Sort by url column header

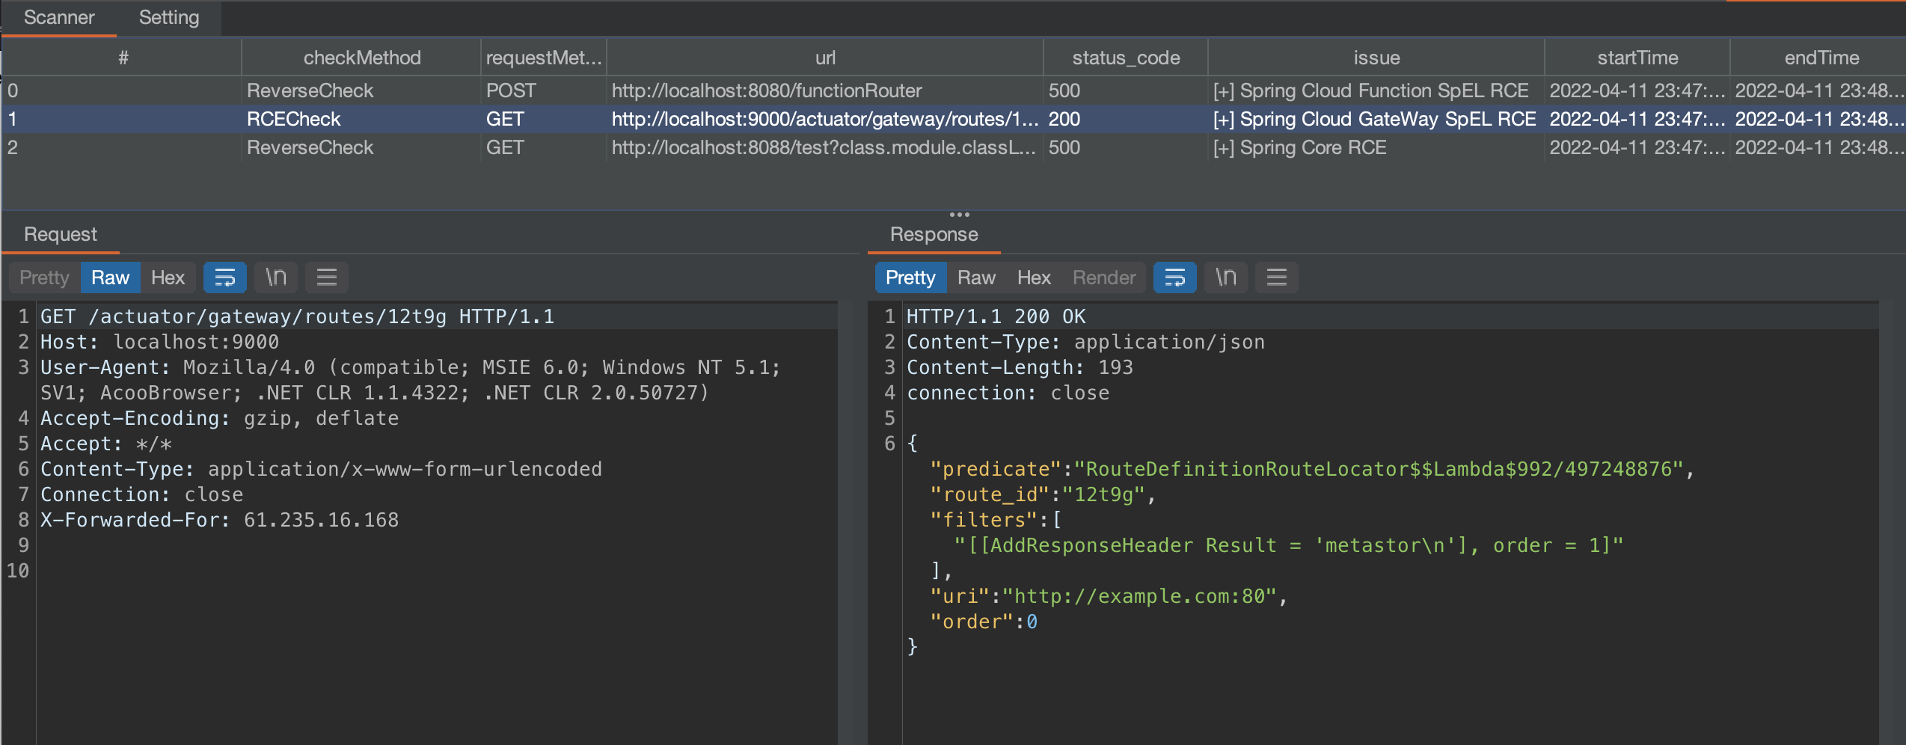click(825, 58)
